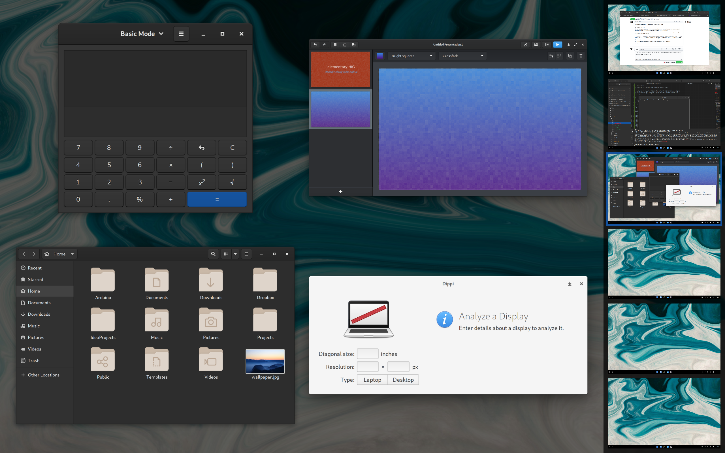This screenshot has width=725, height=453.
Task: Insert an image in presentation
Action: point(345,45)
